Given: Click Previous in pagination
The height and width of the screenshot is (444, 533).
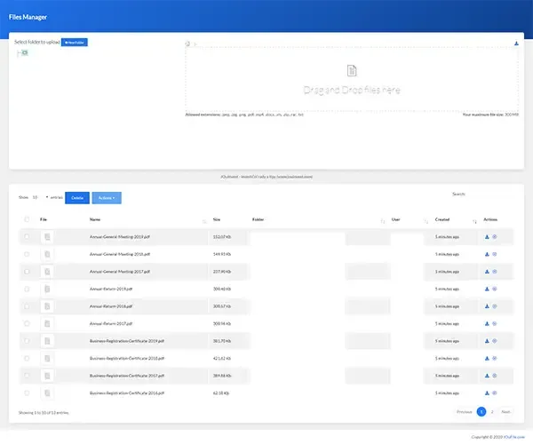Looking at the screenshot, I should [x=465, y=412].
